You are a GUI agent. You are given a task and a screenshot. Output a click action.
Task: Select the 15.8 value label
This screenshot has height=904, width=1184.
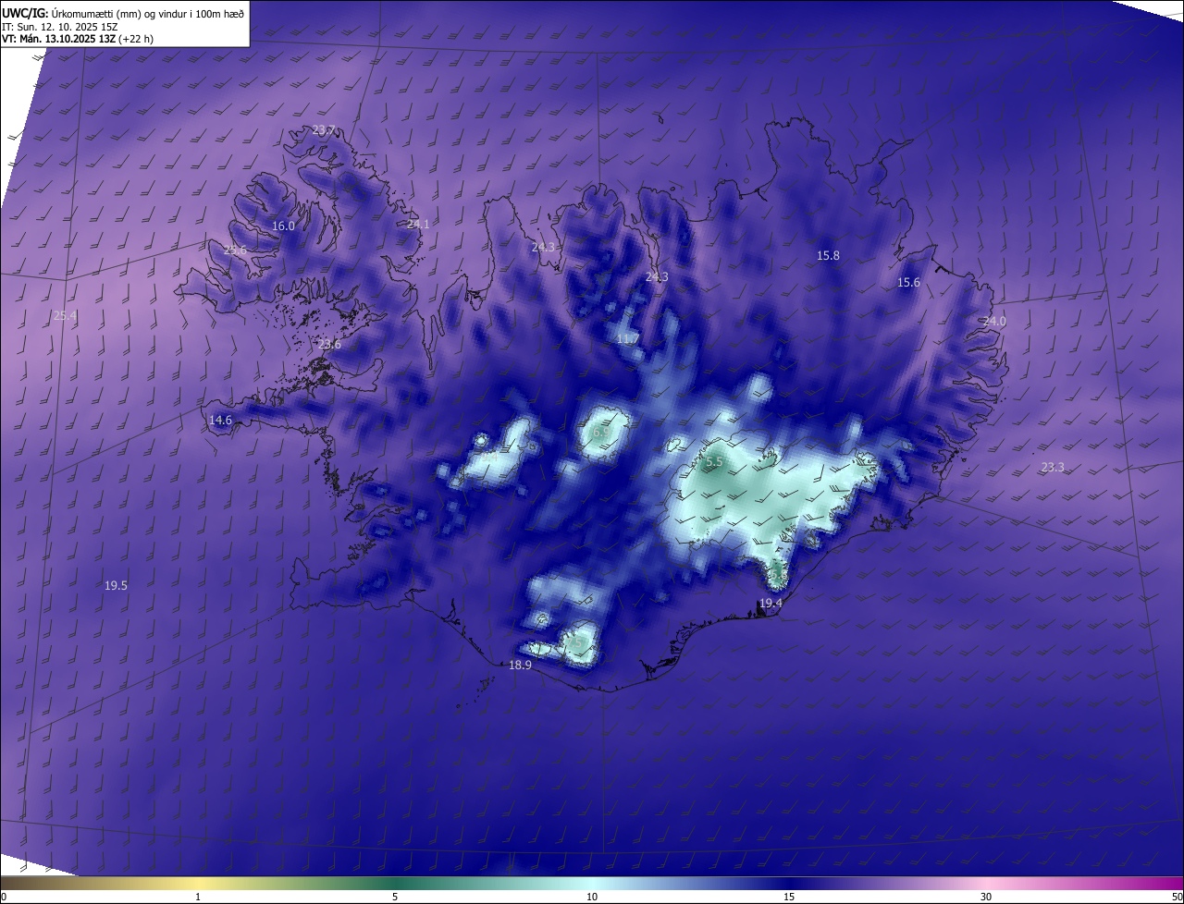[828, 256]
